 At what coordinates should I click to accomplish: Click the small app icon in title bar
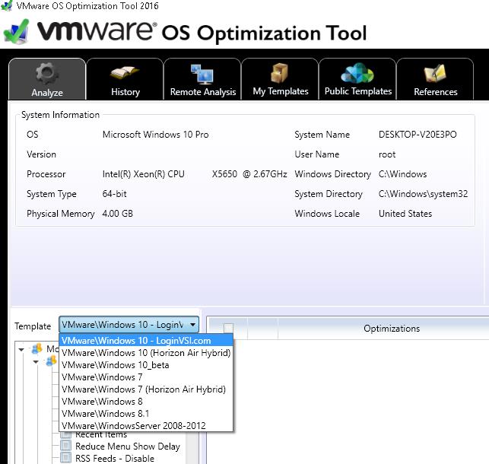(6, 5)
